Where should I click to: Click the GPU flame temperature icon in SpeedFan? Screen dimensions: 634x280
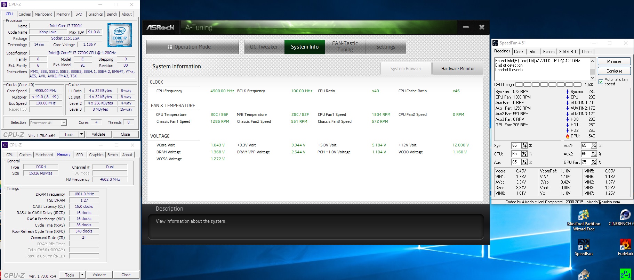tap(568, 136)
